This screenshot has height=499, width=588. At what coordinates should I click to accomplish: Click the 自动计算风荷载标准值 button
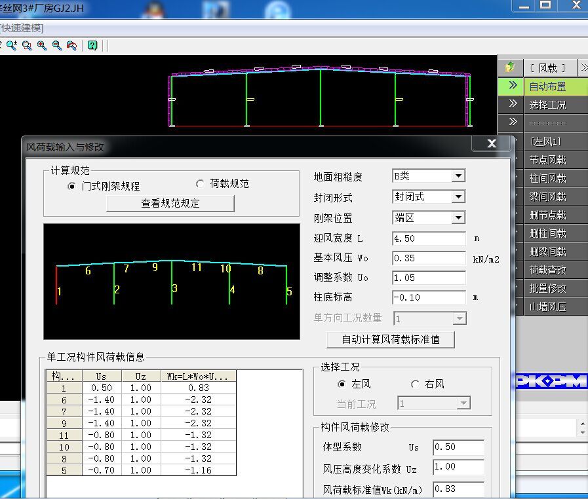(391, 339)
